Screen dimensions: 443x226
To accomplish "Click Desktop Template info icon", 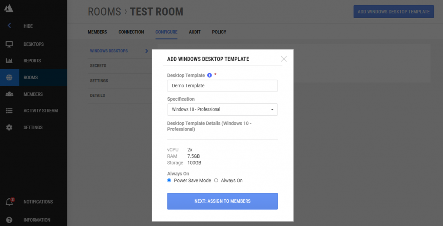I will click(209, 75).
